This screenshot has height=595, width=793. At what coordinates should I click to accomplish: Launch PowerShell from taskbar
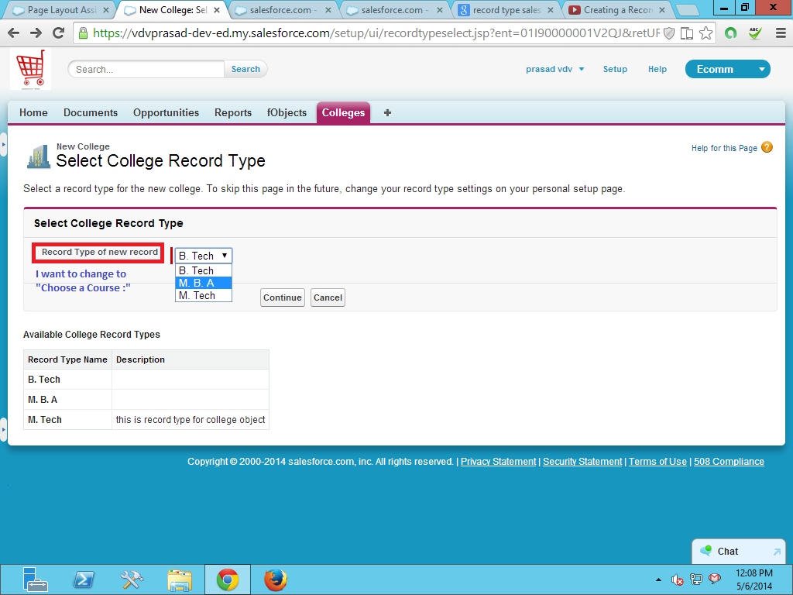(84, 580)
